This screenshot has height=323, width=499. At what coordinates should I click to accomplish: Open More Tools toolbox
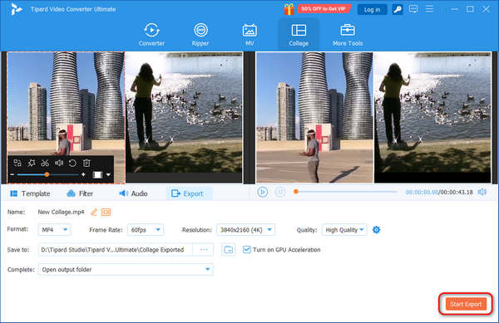click(348, 35)
